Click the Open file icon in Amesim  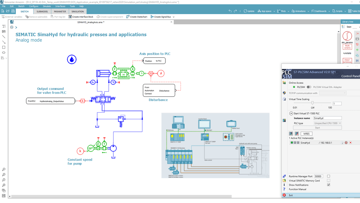[x=8, y=11]
